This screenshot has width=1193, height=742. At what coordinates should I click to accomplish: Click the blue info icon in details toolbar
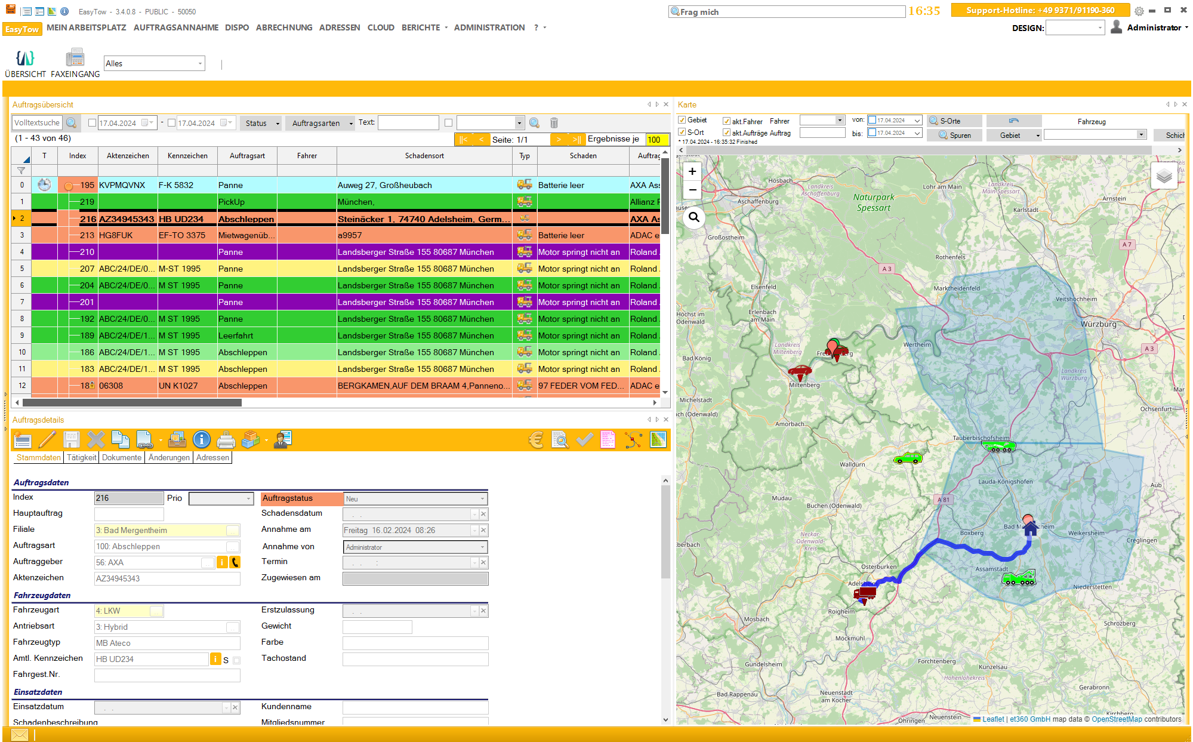(202, 440)
